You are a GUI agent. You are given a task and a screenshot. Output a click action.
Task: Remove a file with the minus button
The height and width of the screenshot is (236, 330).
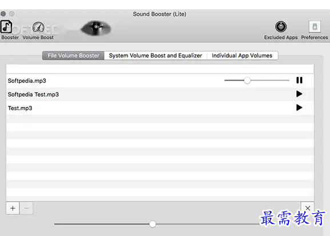click(x=26, y=208)
